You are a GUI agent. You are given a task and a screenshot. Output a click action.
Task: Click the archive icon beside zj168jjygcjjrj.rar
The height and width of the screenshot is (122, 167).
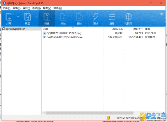click(4, 29)
